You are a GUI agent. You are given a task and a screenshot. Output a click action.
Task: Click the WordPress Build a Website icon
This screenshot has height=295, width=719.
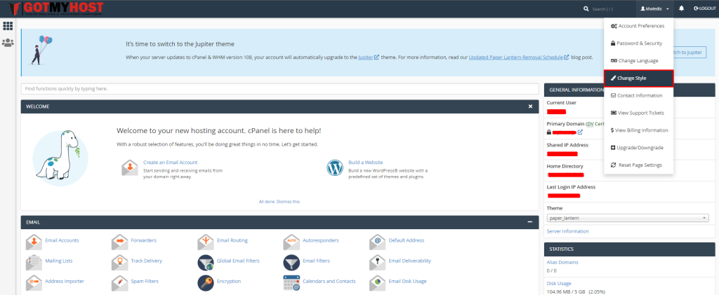(x=335, y=168)
